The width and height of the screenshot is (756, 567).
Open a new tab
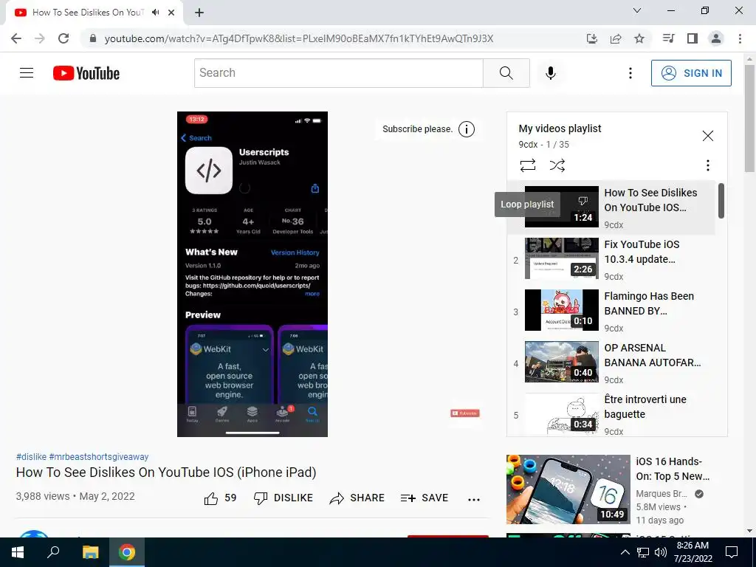pyautogui.click(x=199, y=13)
